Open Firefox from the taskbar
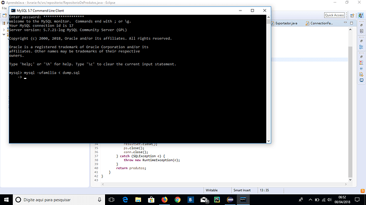 click(164, 200)
